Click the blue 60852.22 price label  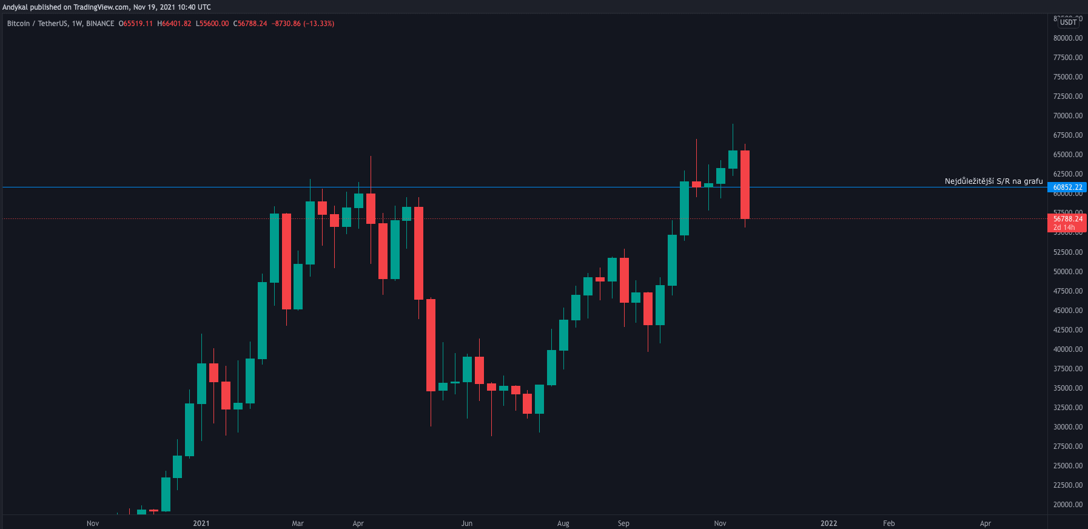[1067, 187]
